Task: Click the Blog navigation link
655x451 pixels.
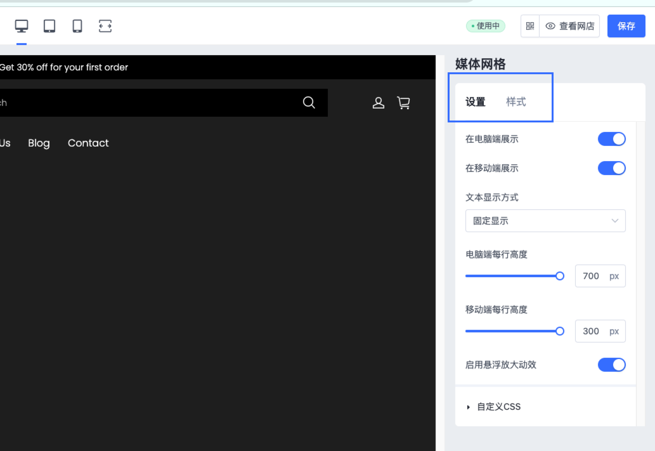Action: [x=39, y=143]
